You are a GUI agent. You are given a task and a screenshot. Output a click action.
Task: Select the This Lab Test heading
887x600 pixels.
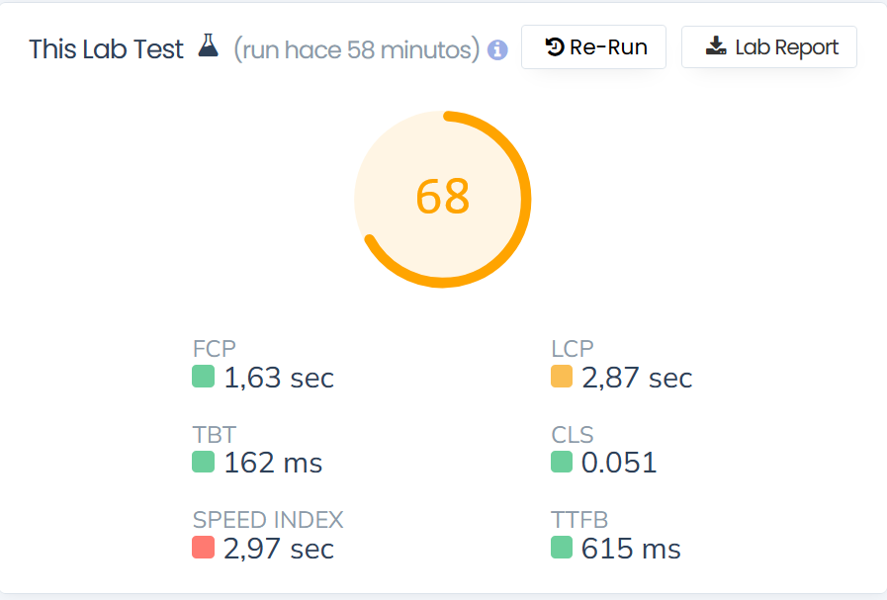106,48
